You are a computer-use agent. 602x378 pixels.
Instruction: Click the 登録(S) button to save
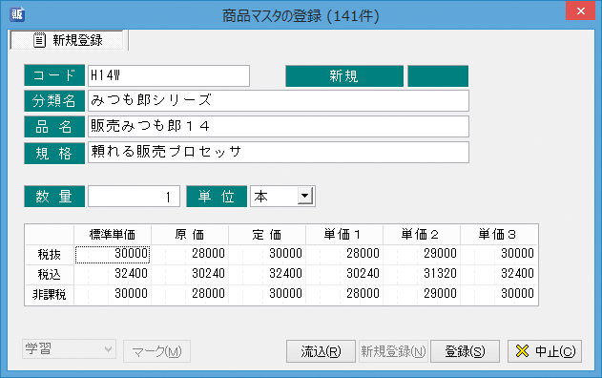(x=465, y=351)
